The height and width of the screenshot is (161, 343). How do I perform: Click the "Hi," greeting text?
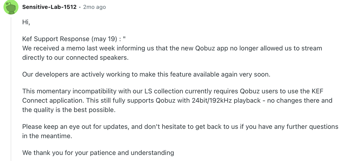click(x=26, y=22)
